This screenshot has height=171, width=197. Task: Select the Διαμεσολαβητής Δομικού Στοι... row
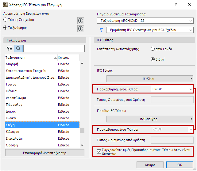[x=42, y=78]
